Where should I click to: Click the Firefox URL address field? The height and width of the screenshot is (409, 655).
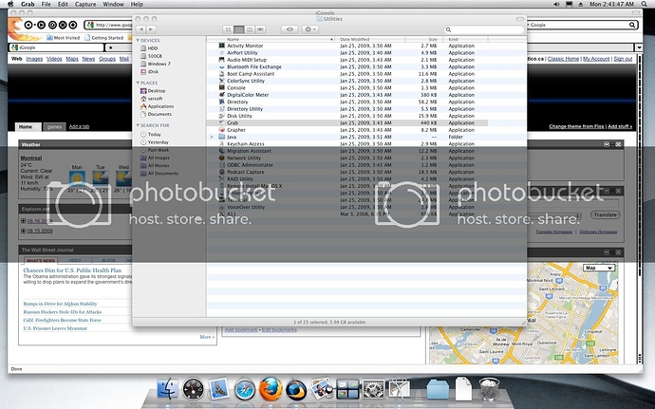click(x=108, y=25)
